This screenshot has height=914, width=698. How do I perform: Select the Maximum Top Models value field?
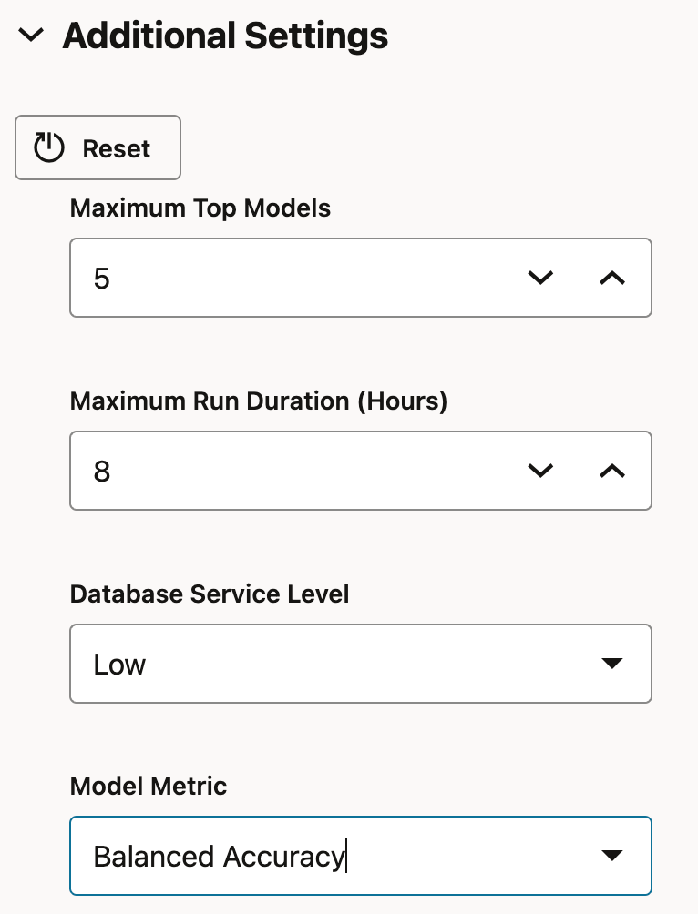273,278
